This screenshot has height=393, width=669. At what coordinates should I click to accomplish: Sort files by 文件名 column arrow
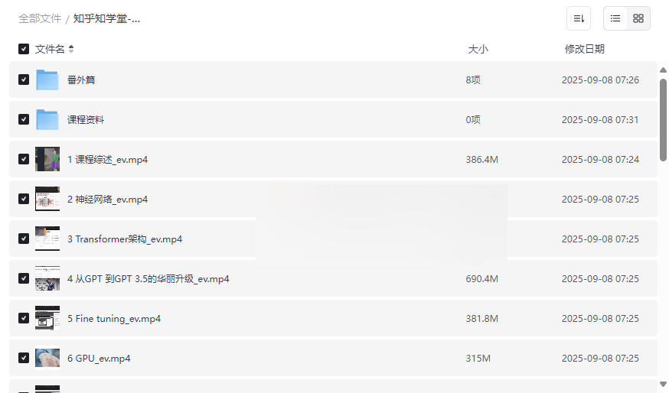point(71,49)
